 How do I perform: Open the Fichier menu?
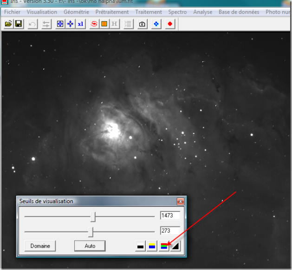click(12, 12)
